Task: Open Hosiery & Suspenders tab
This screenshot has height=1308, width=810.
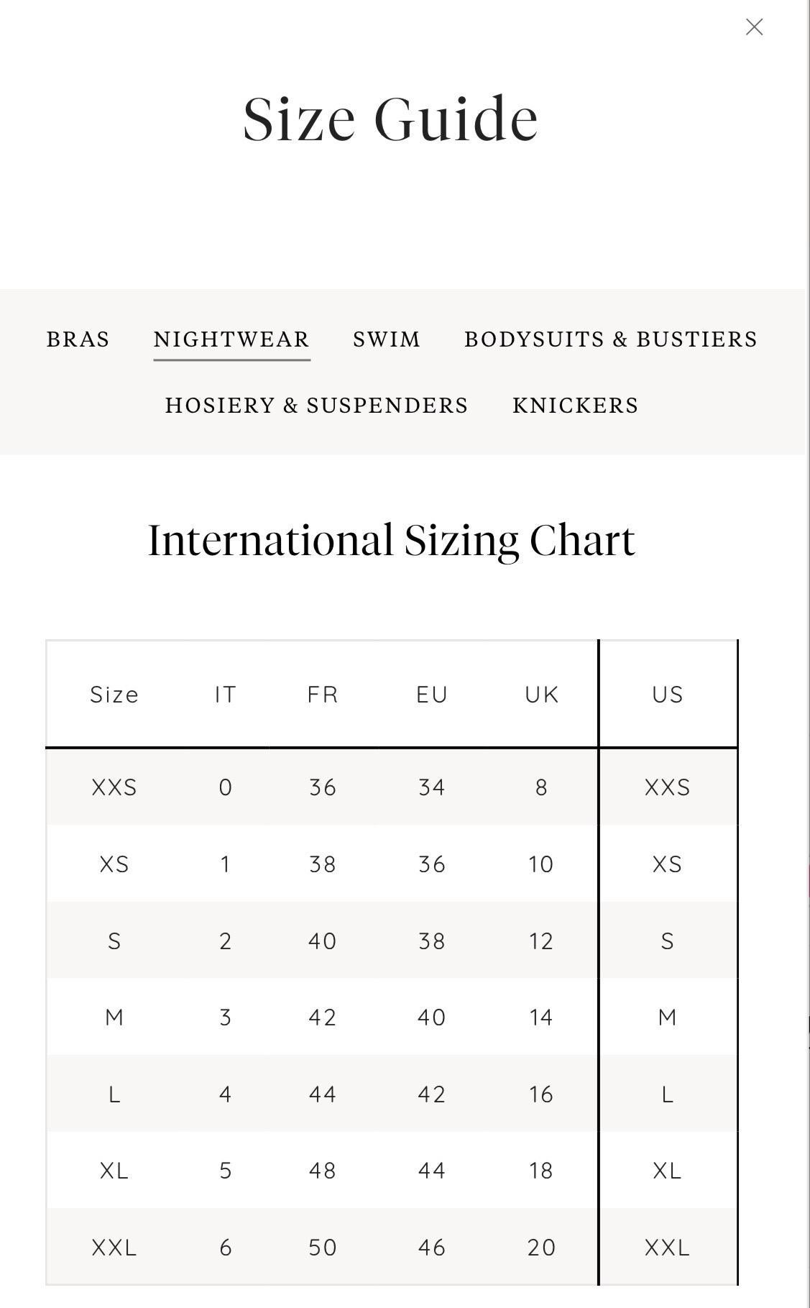Action: point(316,406)
